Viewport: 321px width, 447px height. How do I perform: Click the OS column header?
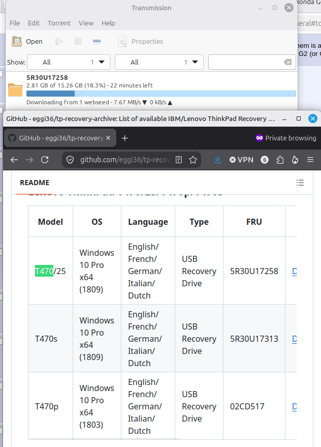[97, 222]
